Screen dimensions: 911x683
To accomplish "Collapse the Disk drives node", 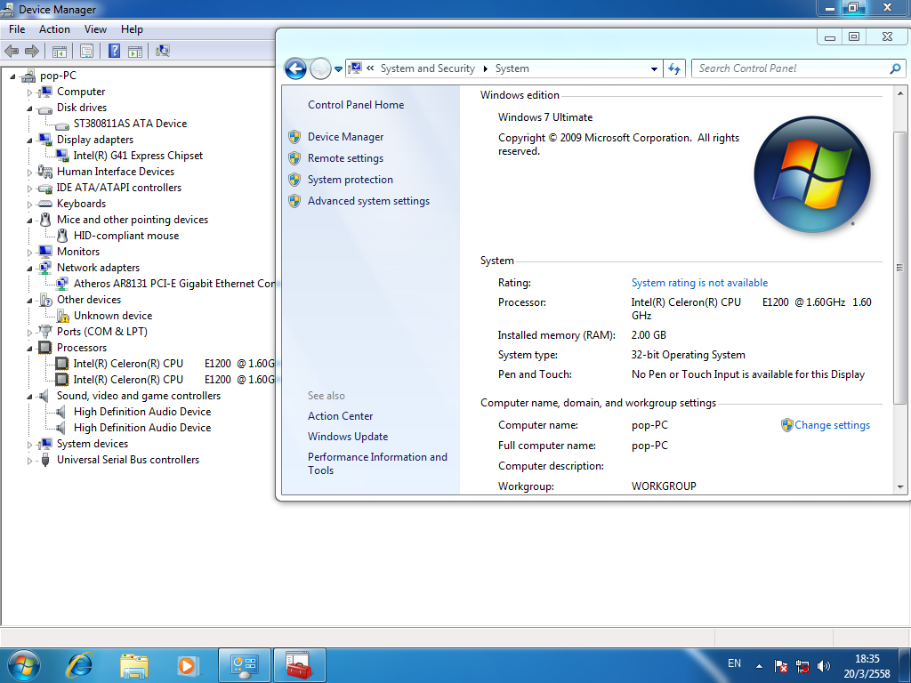I will pos(29,108).
